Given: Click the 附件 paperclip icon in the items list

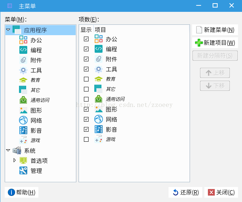Looking at the screenshot, I should click(x=99, y=59).
